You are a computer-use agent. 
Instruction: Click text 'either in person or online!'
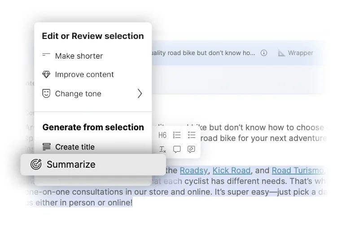pos(84,202)
